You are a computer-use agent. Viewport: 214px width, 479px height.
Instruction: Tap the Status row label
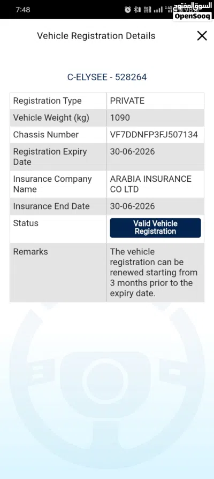[26, 223]
